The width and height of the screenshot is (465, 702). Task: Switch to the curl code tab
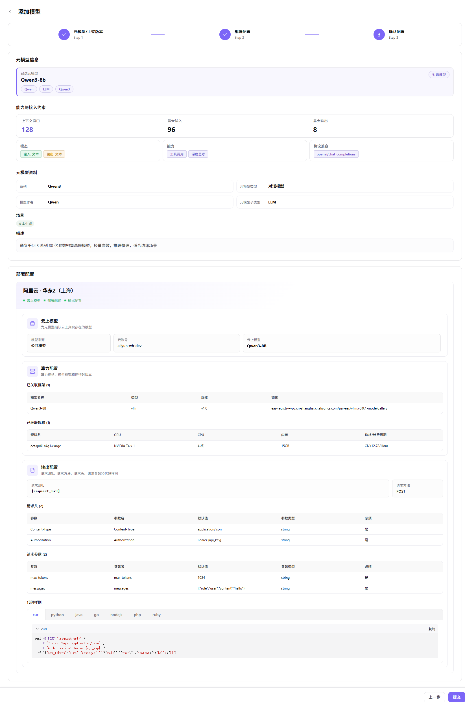point(36,615)
